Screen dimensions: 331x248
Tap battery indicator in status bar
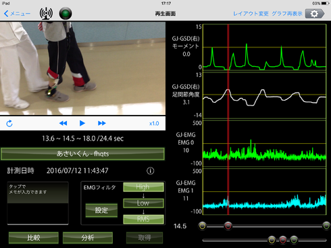coord(326,3)
